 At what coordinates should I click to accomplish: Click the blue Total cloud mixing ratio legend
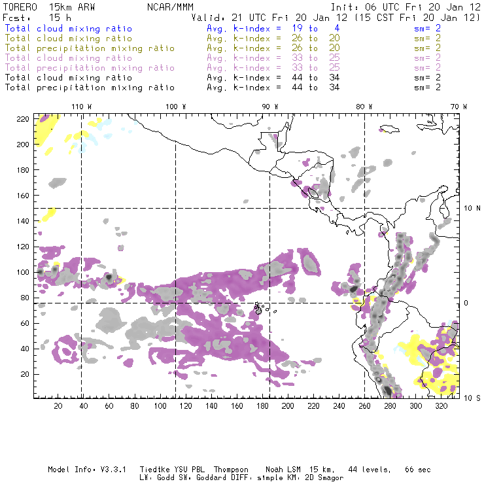[69, 29]
